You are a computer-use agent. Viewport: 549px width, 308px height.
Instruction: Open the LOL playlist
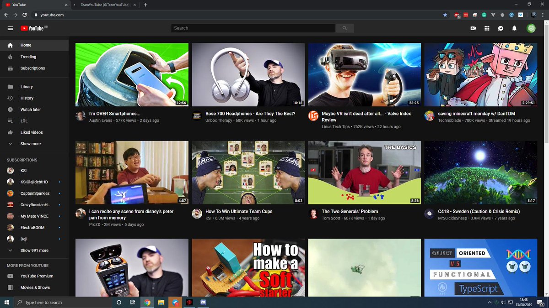tap(34, 121)
